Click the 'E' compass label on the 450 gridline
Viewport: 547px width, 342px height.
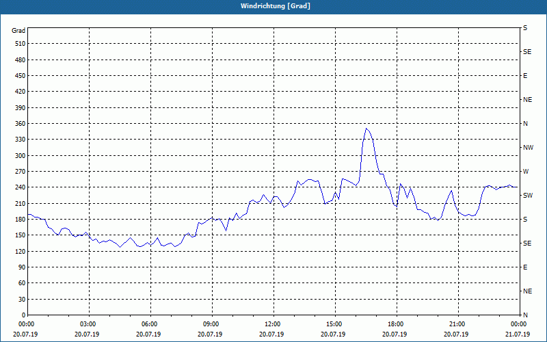(x=525, y=76)
